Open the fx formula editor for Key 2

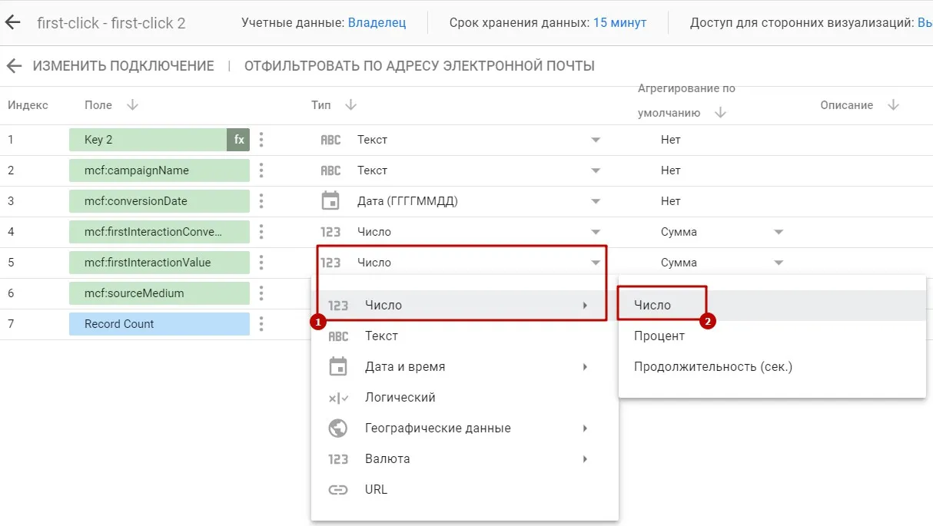tap(239, 140)
